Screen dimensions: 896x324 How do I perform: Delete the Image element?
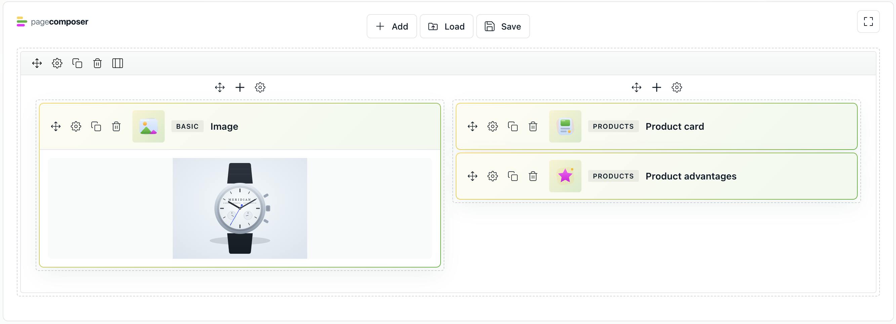[x=116, y=126]
